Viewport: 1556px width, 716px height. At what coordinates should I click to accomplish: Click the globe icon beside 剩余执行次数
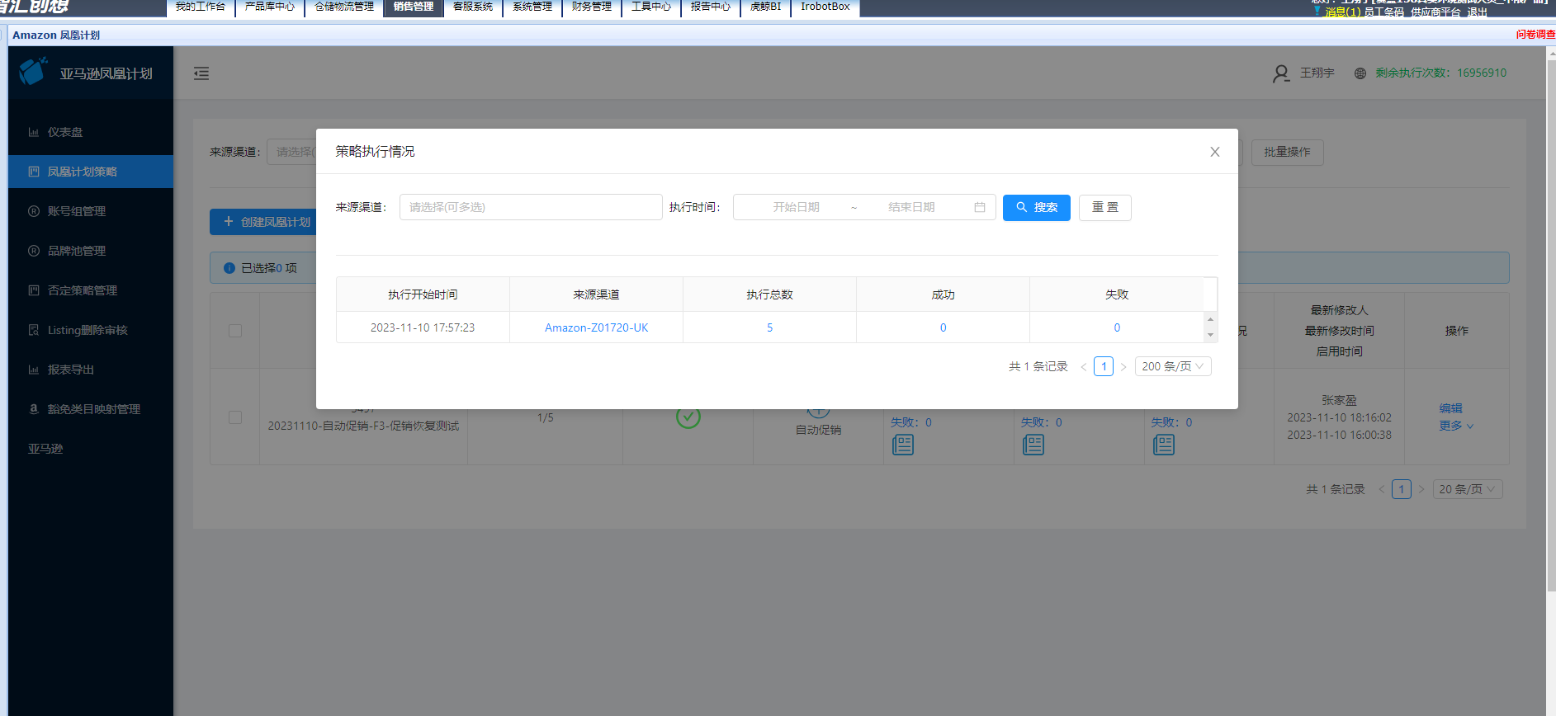click(x=1360, y=73)
